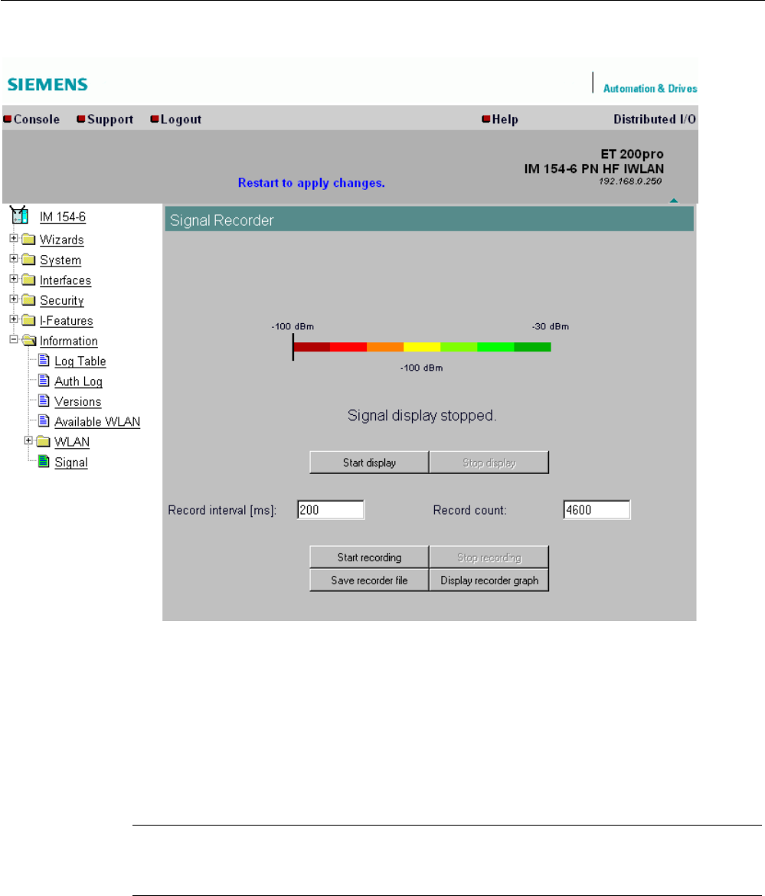Click the Signal Recorder panel title
The height and width of the screenshot is (896, 765).
(x=221, y=221)
